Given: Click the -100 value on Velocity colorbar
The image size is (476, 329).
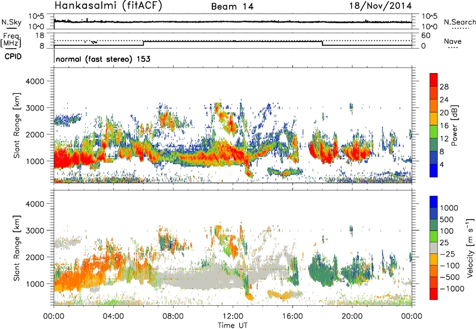Looking at the screenshot, I should pos(450,265).
